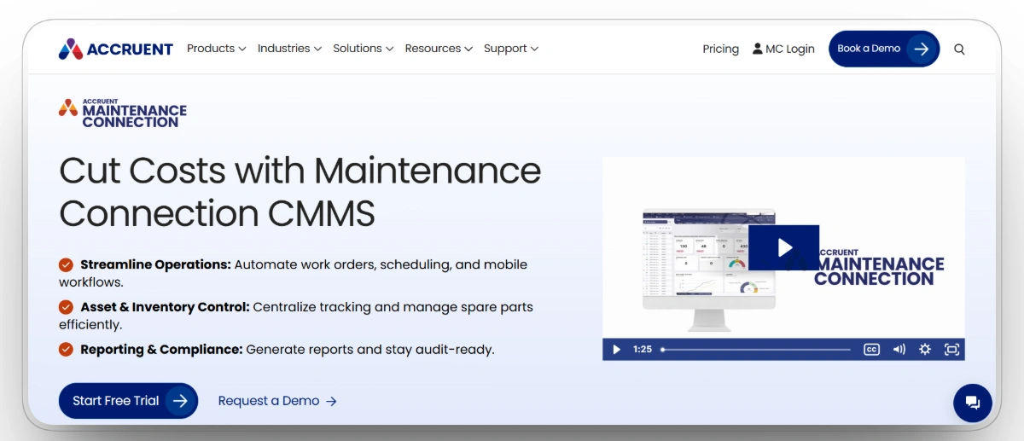Click the MC Login person icon
The image size is (1024, 441).
pos(757,49)
